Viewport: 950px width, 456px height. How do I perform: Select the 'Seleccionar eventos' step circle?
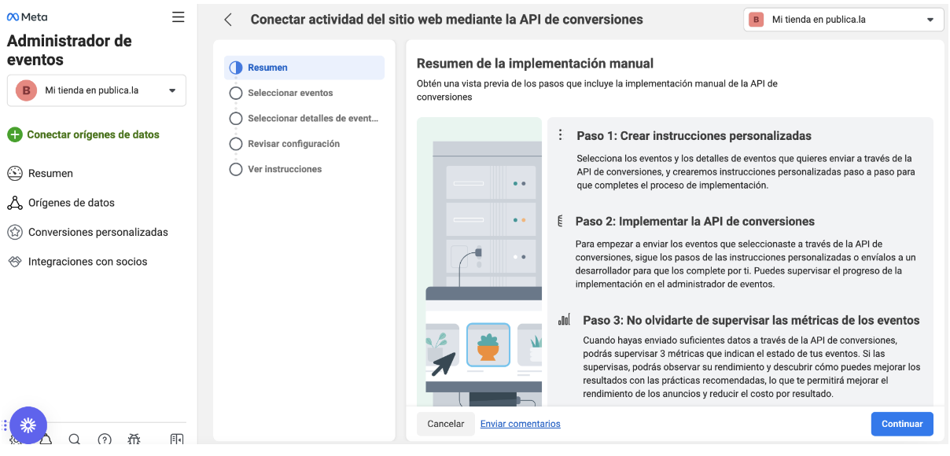(235, 93)
